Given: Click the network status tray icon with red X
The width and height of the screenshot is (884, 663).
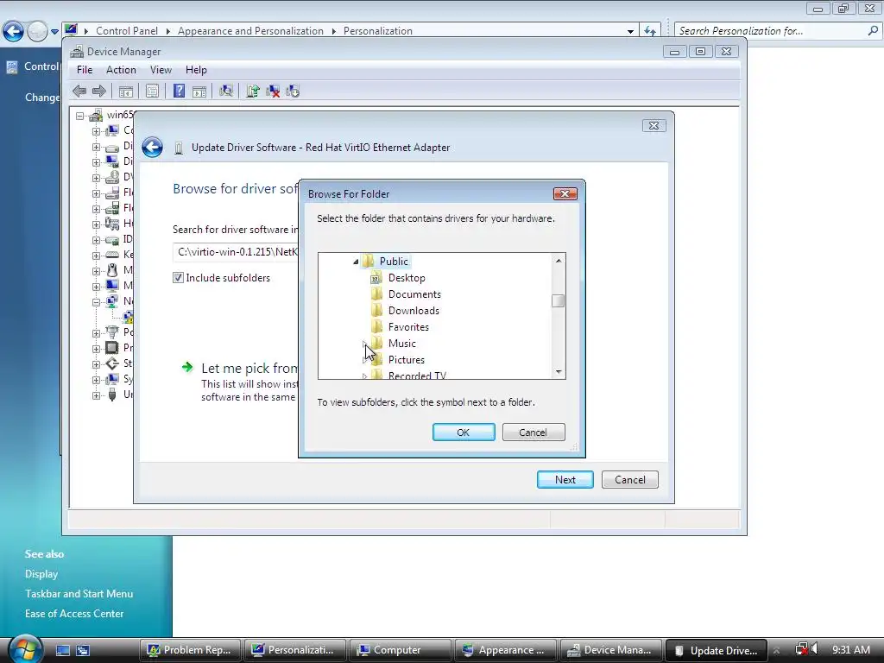Looking at the screenshot, I should tap(801, 650).
